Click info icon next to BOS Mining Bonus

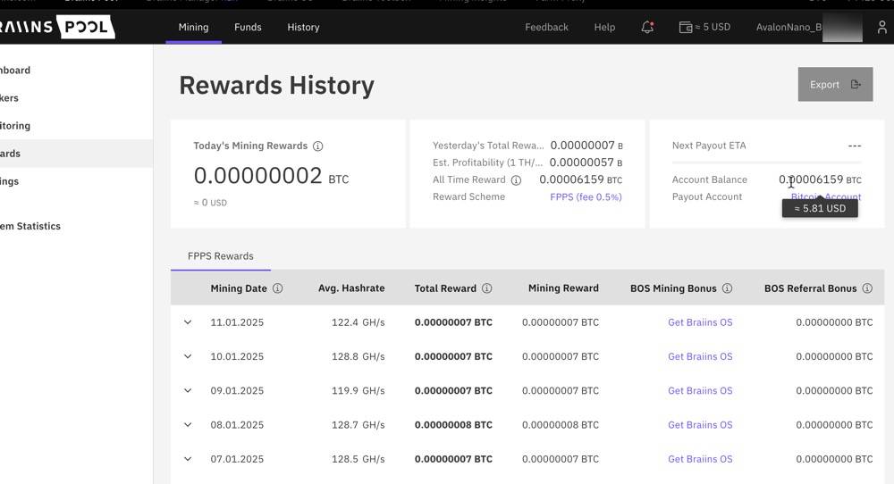coord(727,288)
